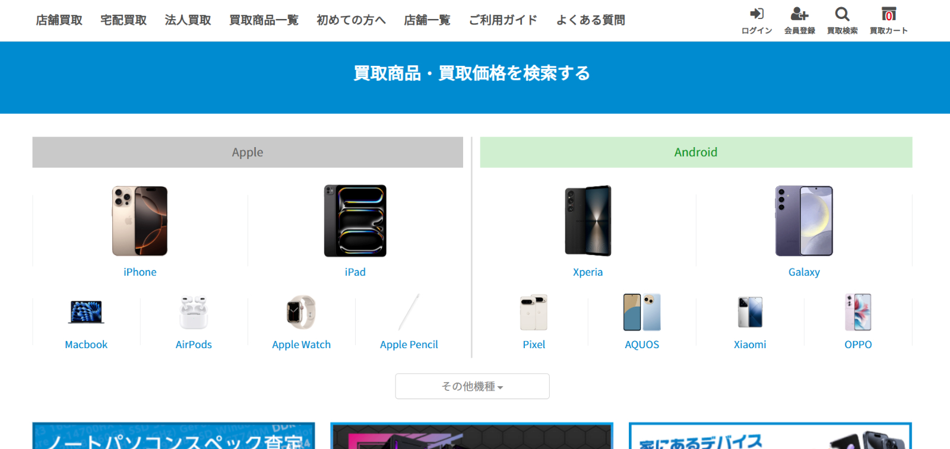This screenshot has height=449, width=950.
Task: Select the iPad product image
Action: click(x=355, y=221)
